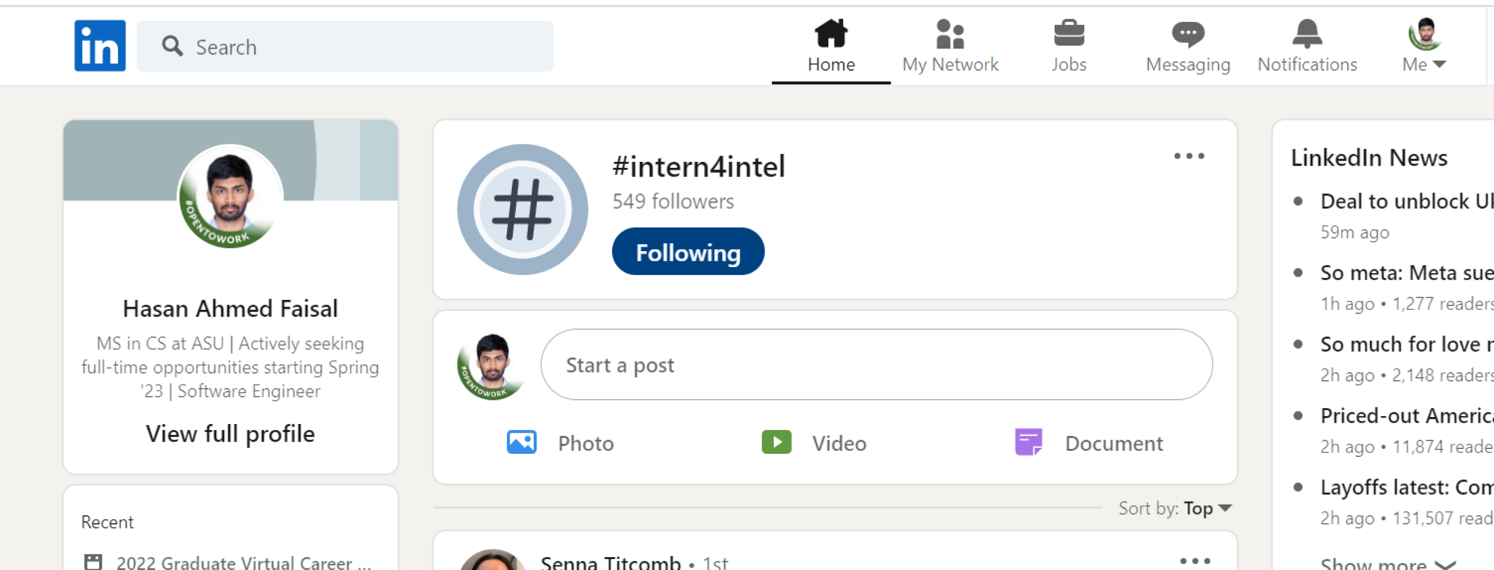This screenshot has width=1494, height=570.
Task: Click the LinkedIn logo icon
Action: (x=100, y=46)
